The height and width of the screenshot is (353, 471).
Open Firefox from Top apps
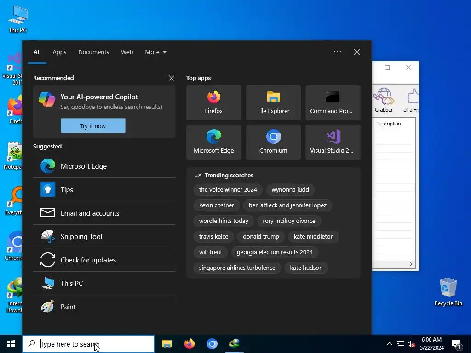pos(213,103)
